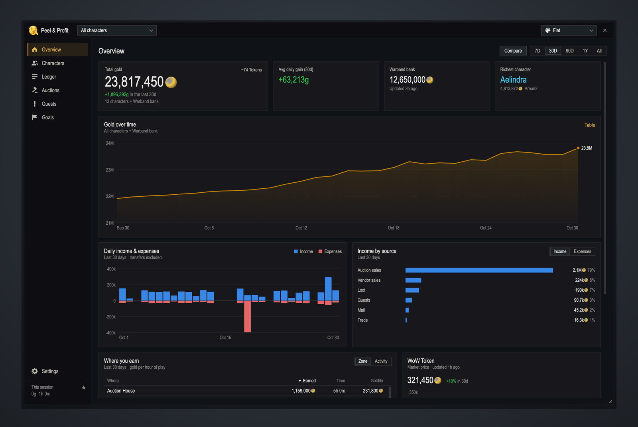Open the richest character Aelindra
638x427 pixels.
coord(514,80)
